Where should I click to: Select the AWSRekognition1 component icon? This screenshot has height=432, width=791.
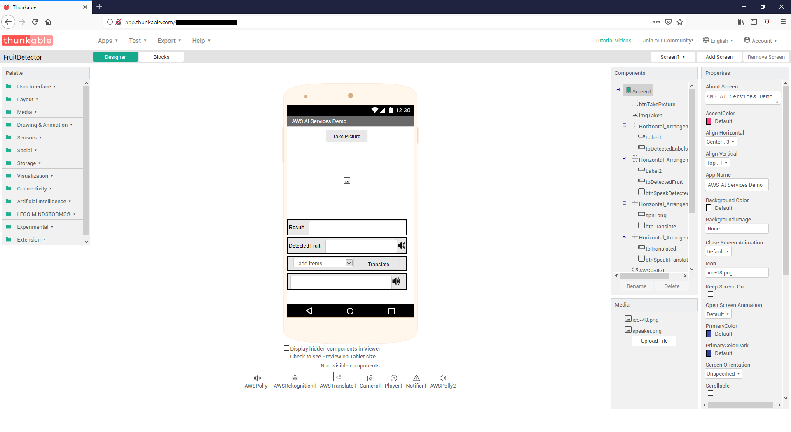(x=295, y=378)
